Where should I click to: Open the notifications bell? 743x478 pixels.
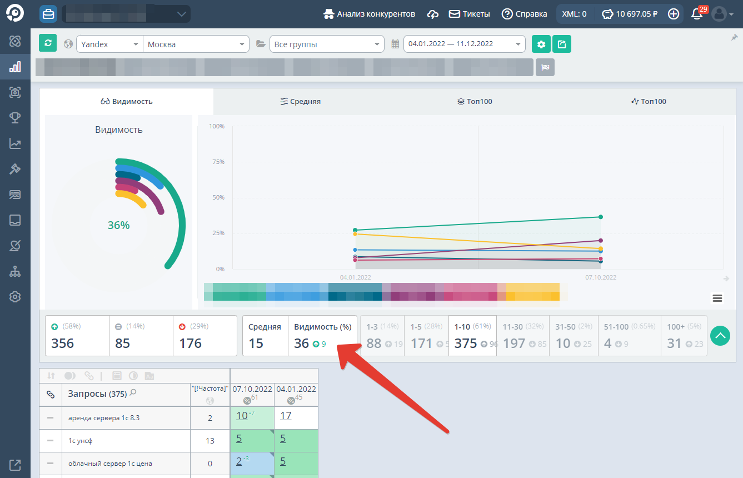coord(697,14)
